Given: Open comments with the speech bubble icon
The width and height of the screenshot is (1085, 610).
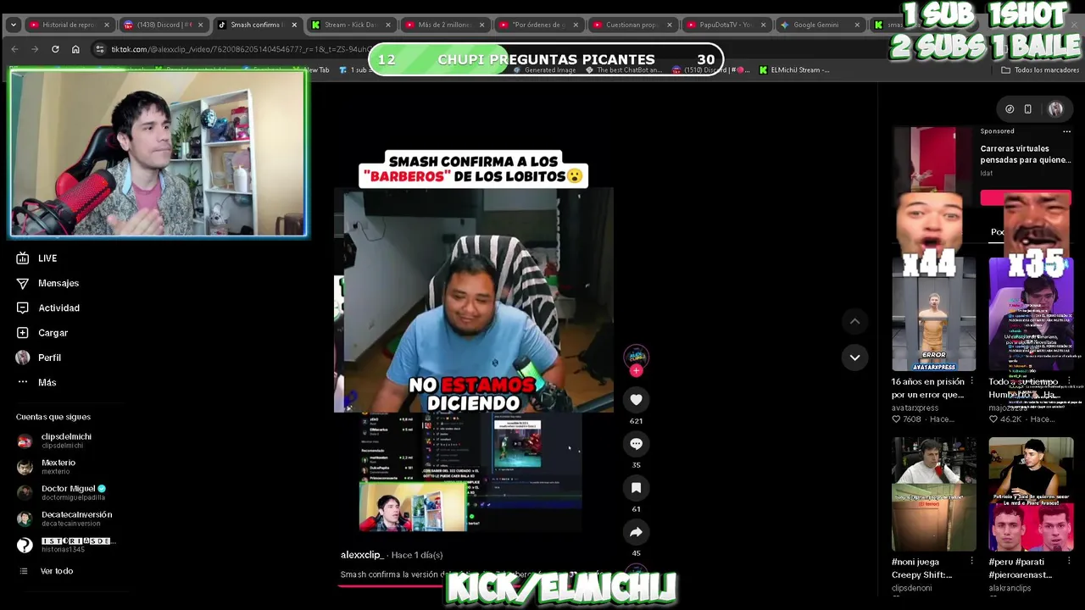Looking at the screenshot, I should [636, 444].
